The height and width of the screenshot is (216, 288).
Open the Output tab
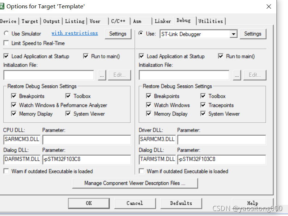tap(51, 21)
